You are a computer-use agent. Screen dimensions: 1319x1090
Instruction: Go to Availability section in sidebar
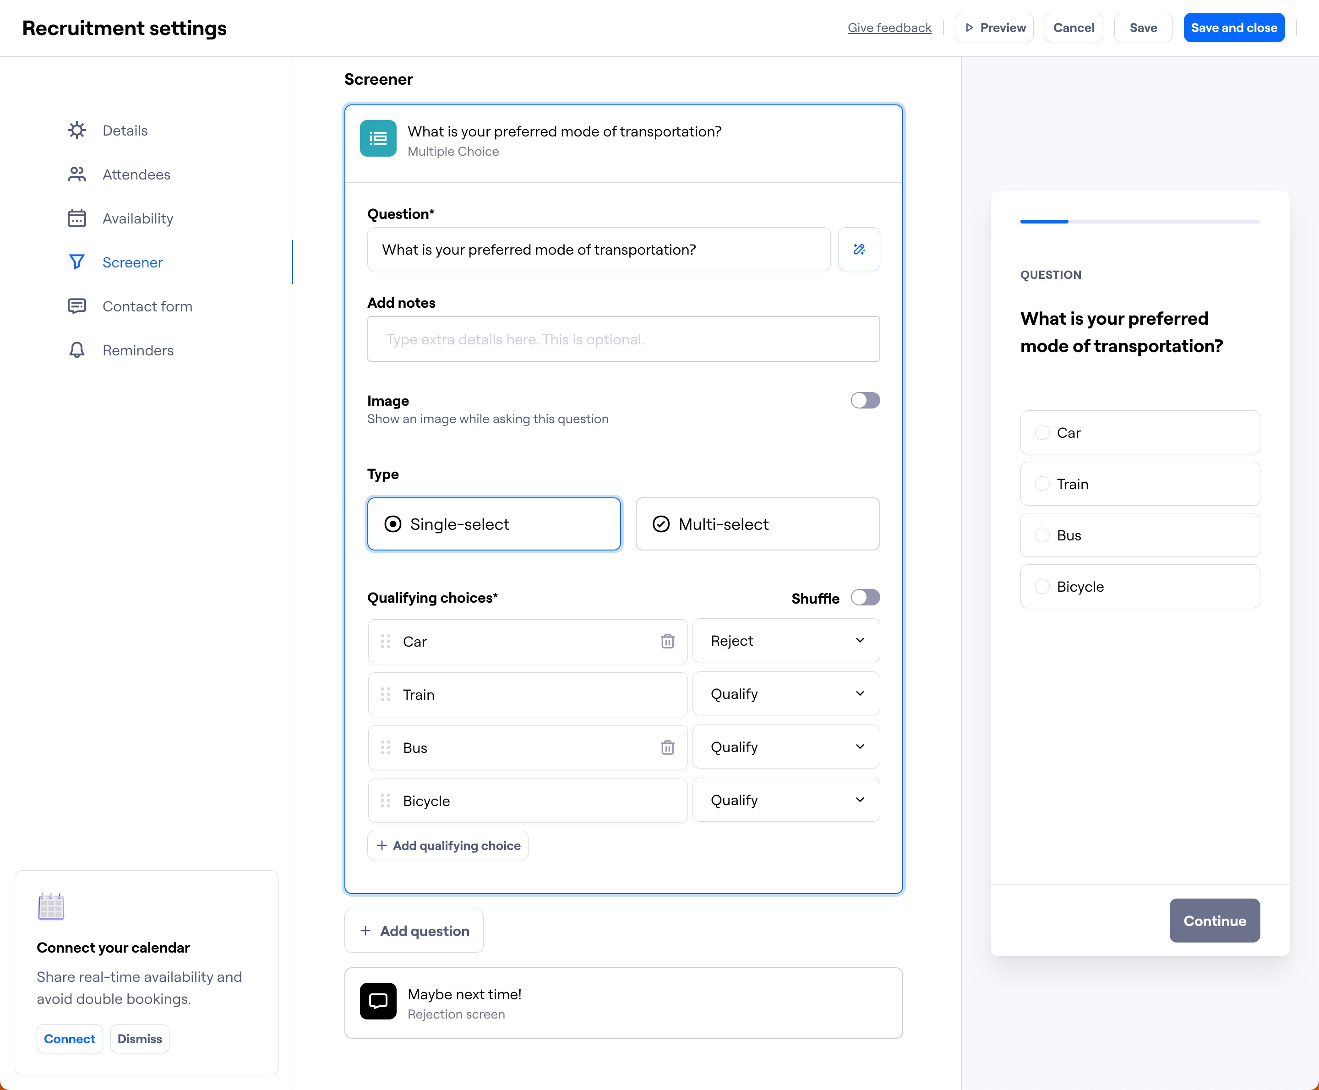tap(137, 218)
